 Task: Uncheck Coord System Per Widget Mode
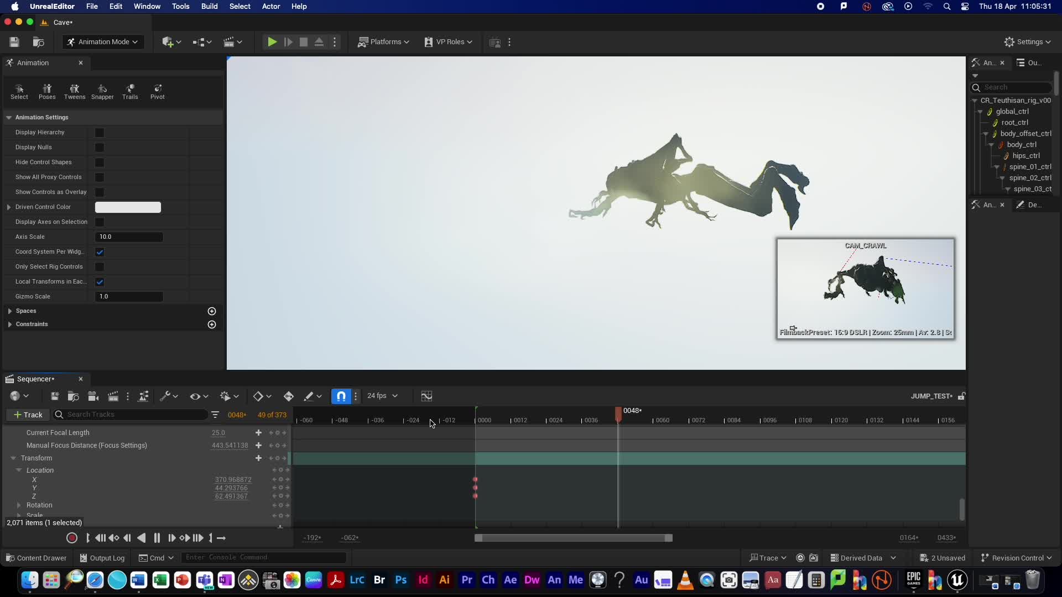coord(100,252)
